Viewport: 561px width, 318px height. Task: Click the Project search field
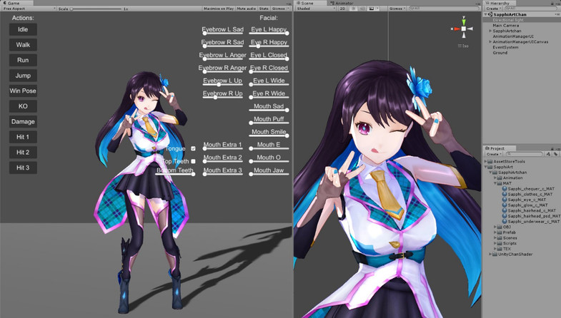[x=523, y=154]
